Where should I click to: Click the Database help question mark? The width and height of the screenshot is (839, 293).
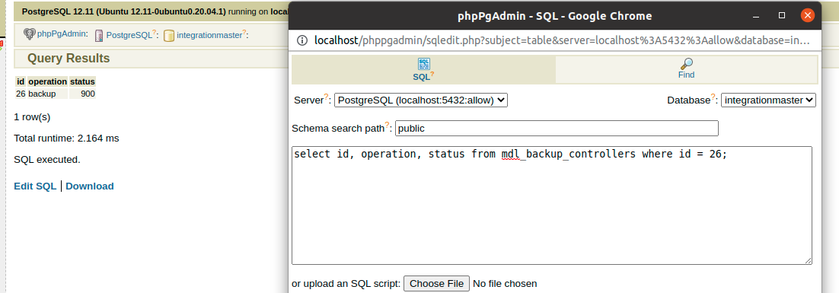tap(713, 97)
